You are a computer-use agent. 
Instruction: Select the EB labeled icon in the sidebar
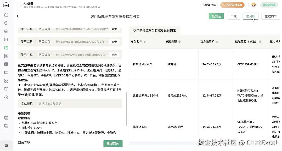(6, 56)
